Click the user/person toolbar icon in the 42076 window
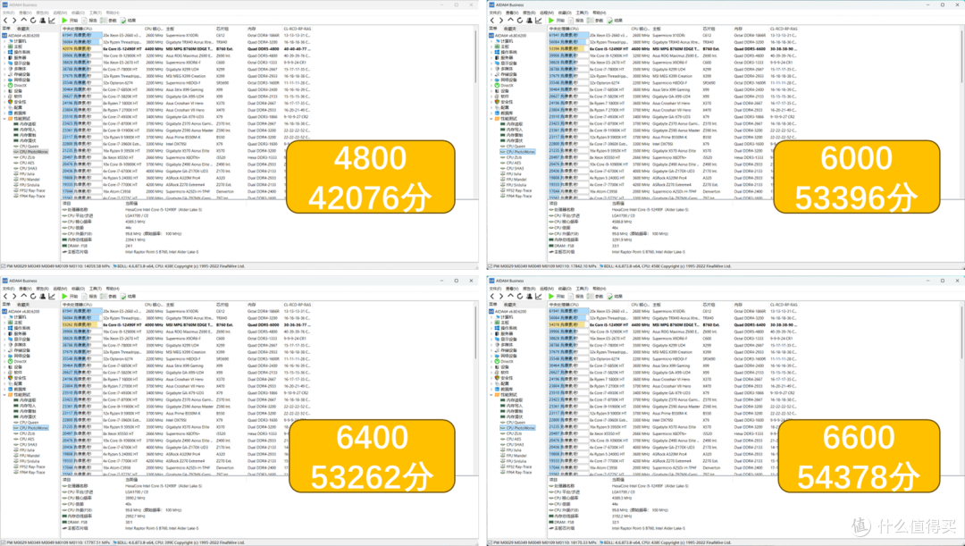The height and width of the screenshot is (546, 965). point(43,21)
